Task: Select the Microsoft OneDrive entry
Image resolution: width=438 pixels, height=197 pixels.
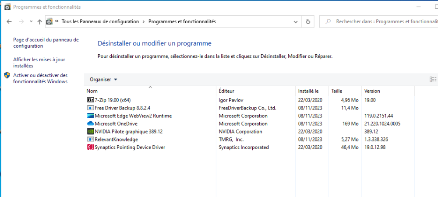Action: [x=116, y=123]
